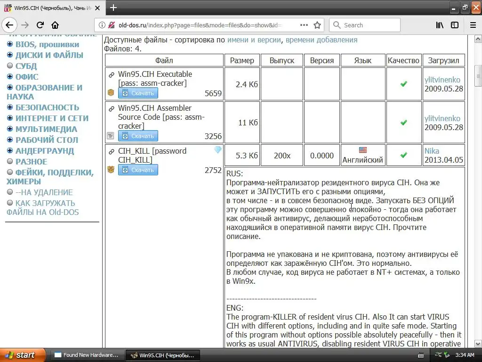This screenshot has height=362, width=482.
Task: Reload the current page
Action: [40, 25]
